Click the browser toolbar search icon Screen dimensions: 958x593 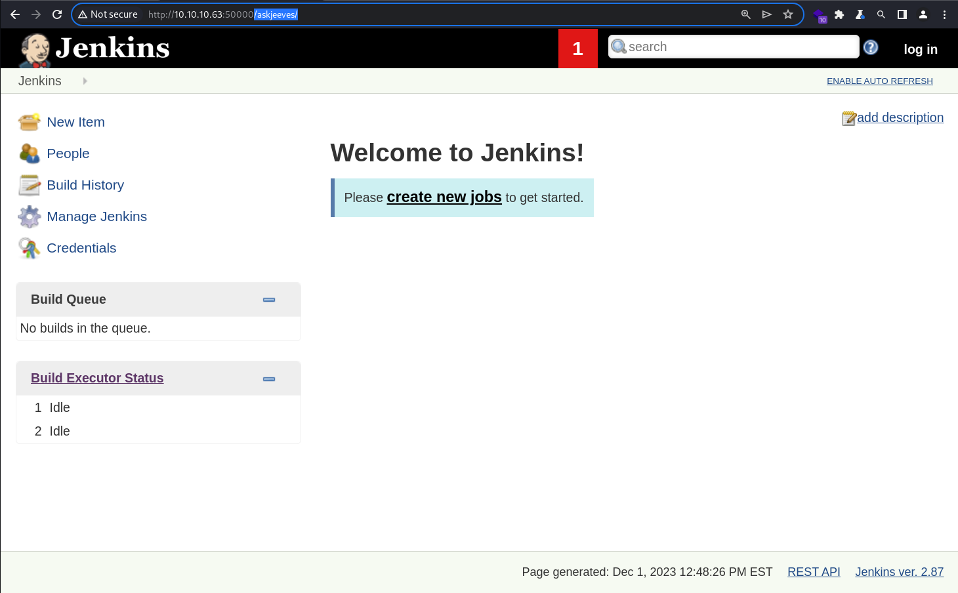tap(881, 14)
